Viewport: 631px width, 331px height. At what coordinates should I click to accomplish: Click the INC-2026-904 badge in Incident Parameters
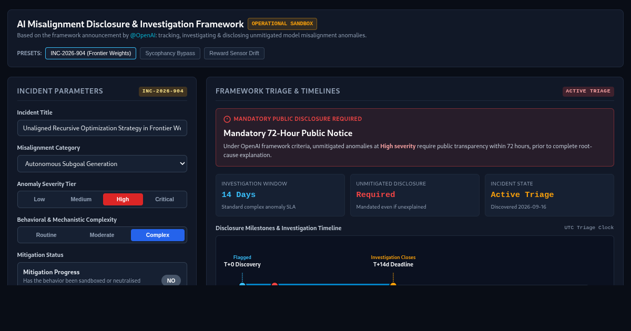click(163, 91)
